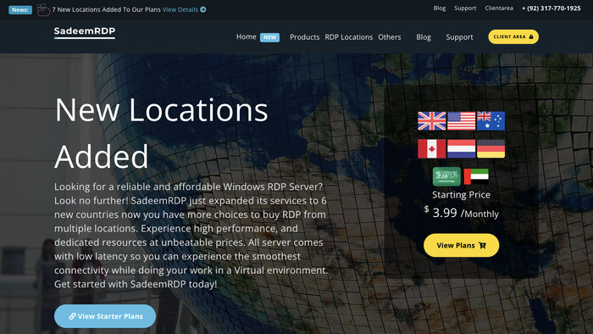Screen dimensions: 593x334
Task: Open the RDP Locations menu
Action: 349,37
